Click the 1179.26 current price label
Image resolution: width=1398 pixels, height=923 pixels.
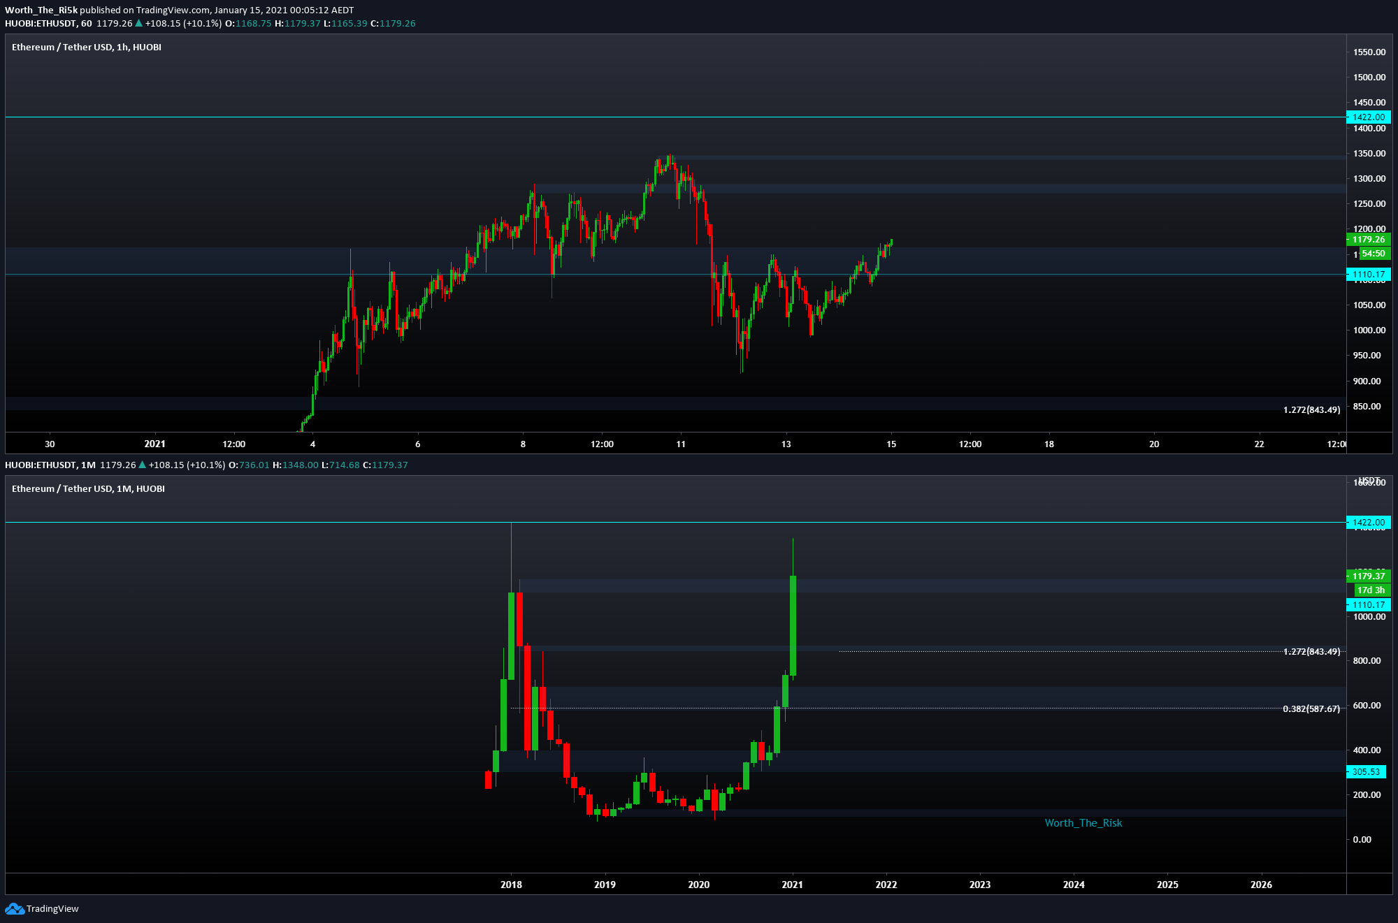point(1368,240)
